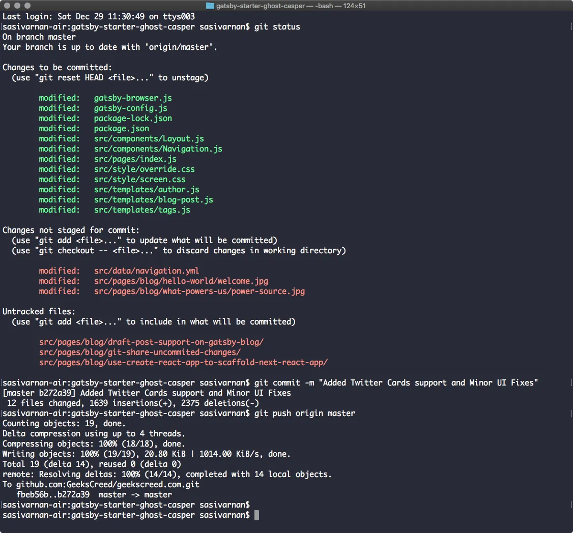Select the On branch master status line
The height and width of the screenshot is (533, 573).
click(39, 37)
